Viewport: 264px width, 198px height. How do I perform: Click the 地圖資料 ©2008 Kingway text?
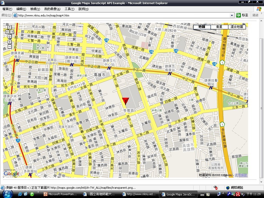[x=215, y=175]
